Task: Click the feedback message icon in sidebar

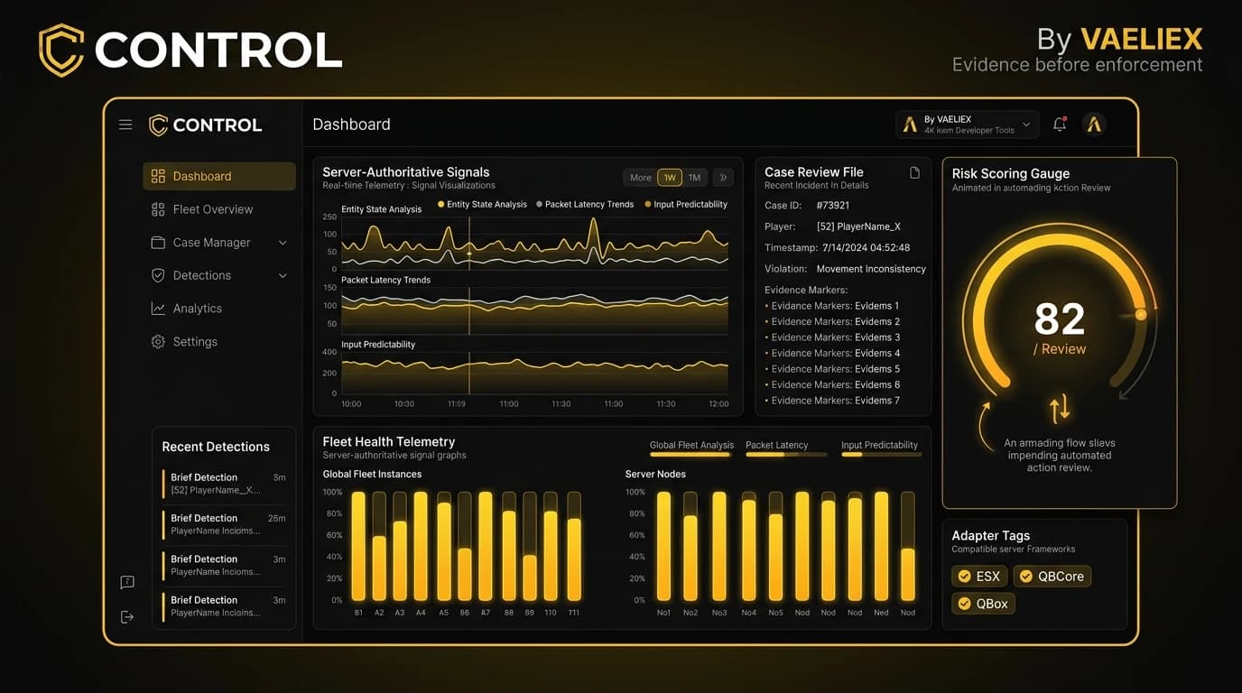Action: point(127,582)
